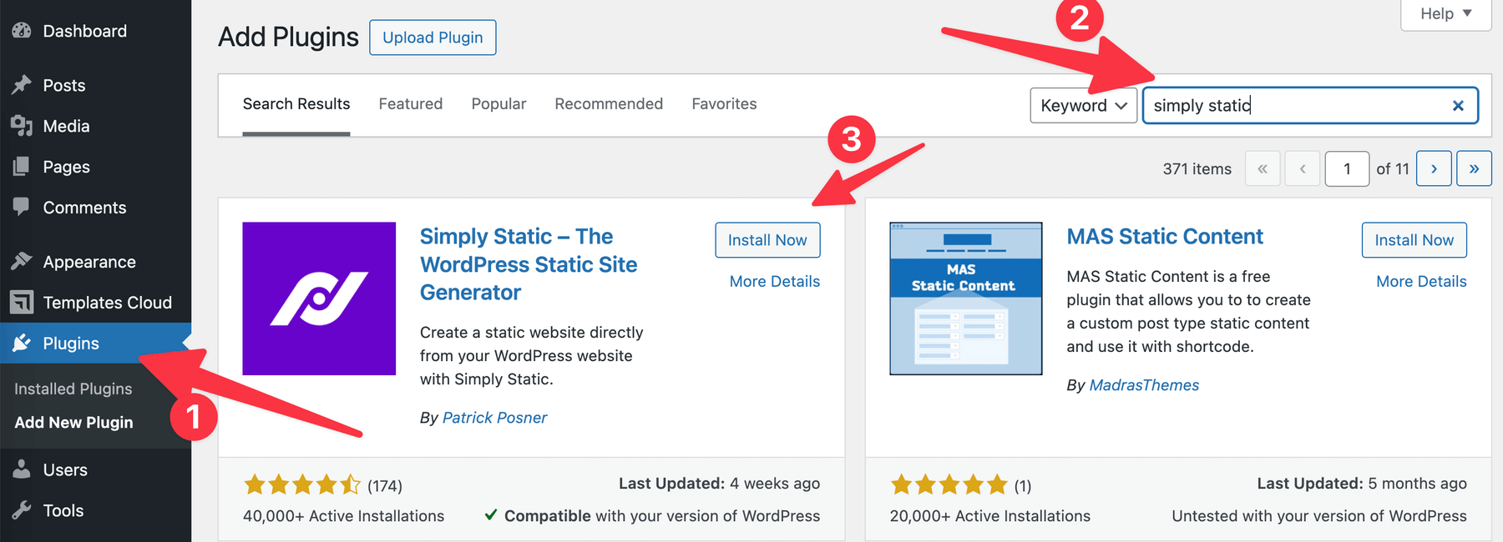Open Media via its sidebar icon

pyautogui.click(x=22, y=126)
